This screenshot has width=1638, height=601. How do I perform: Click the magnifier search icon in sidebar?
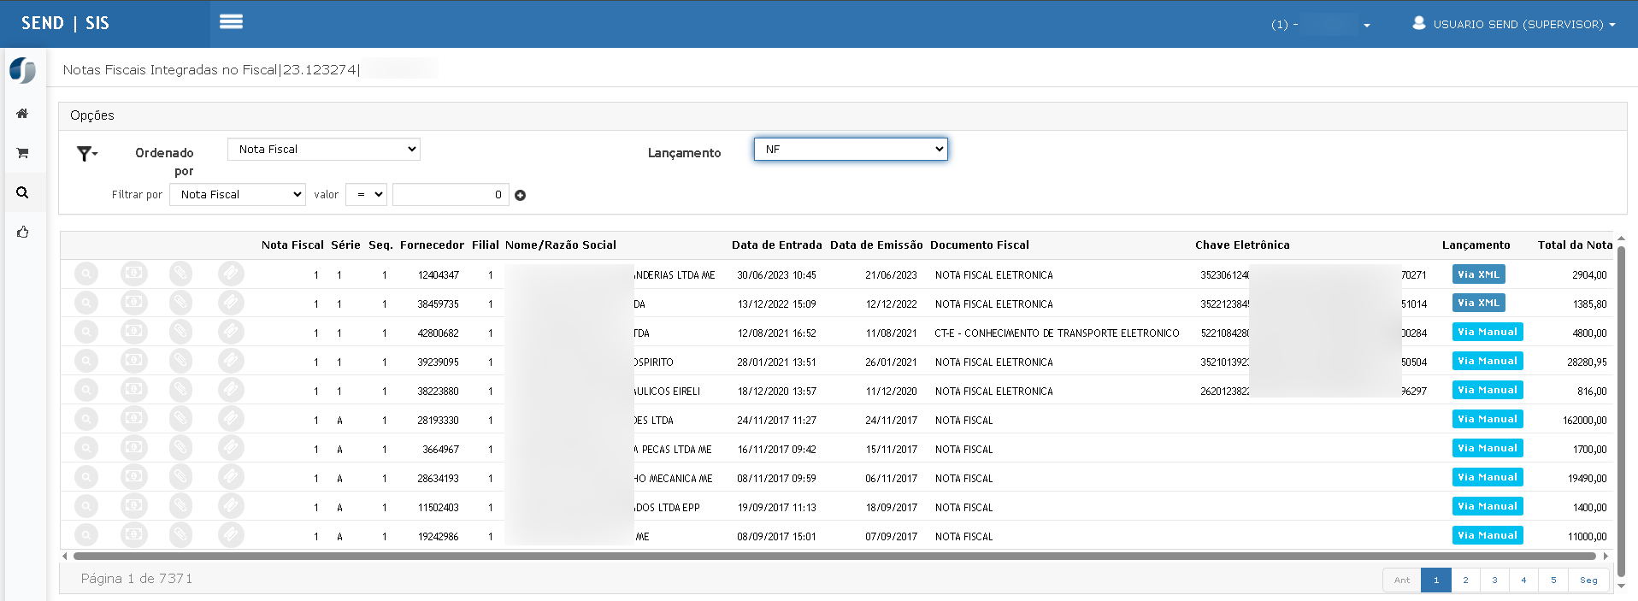click(x=23, y=193)
